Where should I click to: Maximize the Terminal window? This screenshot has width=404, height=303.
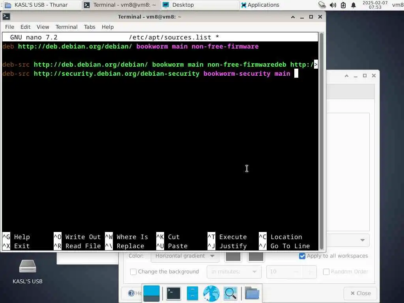(x=311, y=17)
